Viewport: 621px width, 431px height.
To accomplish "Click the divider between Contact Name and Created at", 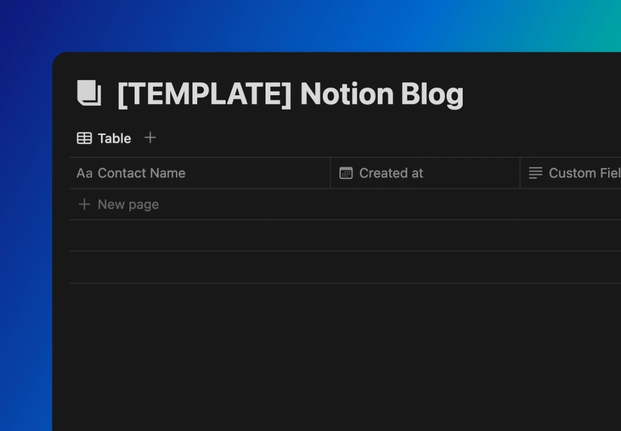I will tap(330, 173).
